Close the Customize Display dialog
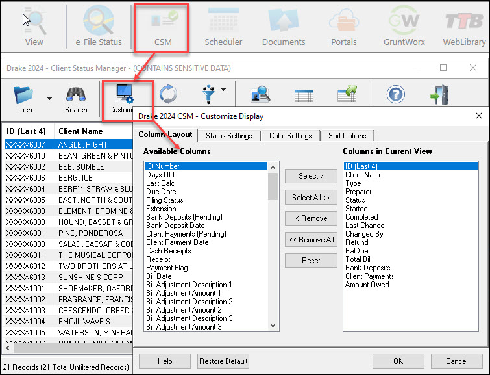 point(478,116)
